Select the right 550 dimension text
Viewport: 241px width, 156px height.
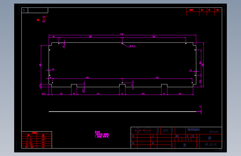157,77
